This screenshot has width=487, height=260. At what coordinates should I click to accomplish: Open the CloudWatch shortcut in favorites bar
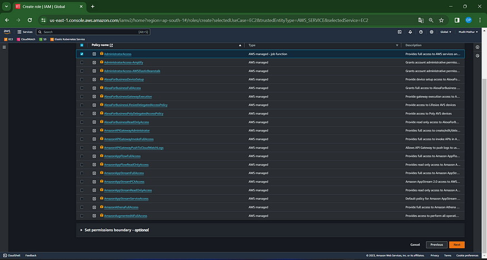[26, 39]
